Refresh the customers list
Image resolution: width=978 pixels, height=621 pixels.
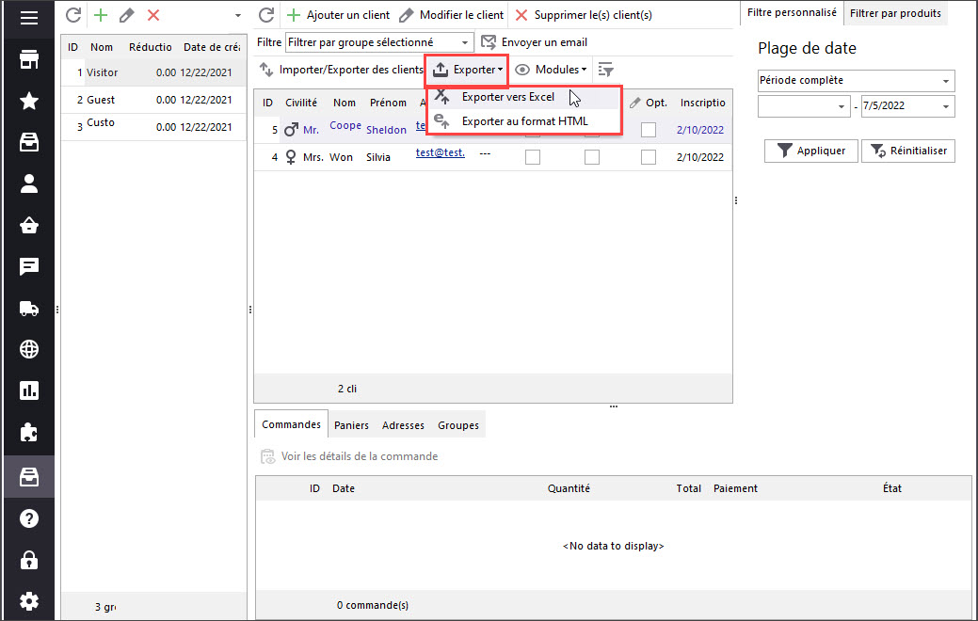click(266, 15)
